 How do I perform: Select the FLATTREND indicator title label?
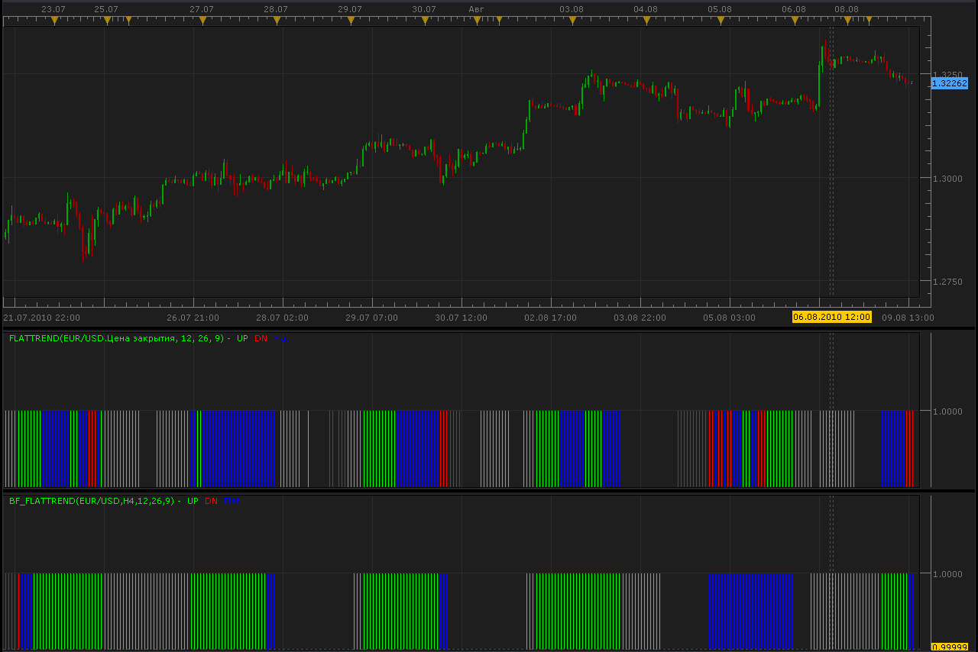[117, 337]
